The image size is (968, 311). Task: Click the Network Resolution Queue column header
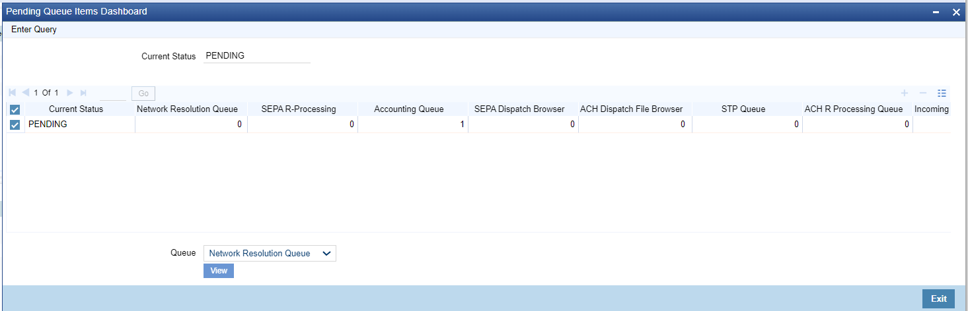[x=192, y=109]
